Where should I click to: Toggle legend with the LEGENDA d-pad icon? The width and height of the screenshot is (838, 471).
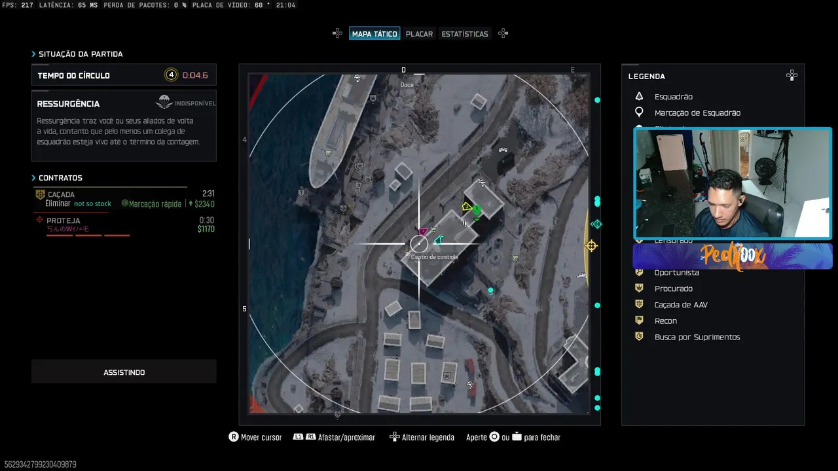tap(792, 76)
